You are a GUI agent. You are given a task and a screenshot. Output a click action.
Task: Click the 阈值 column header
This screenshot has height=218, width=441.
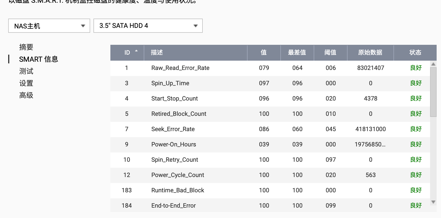pos(330,52)
